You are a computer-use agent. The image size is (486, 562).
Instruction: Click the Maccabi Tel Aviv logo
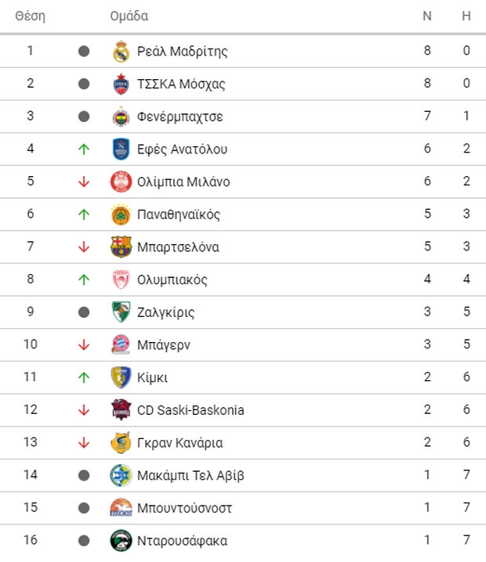(120, 475)
